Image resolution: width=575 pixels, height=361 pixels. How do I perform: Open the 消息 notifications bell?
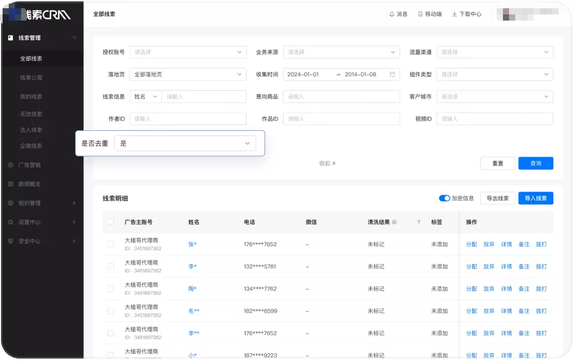392,14
